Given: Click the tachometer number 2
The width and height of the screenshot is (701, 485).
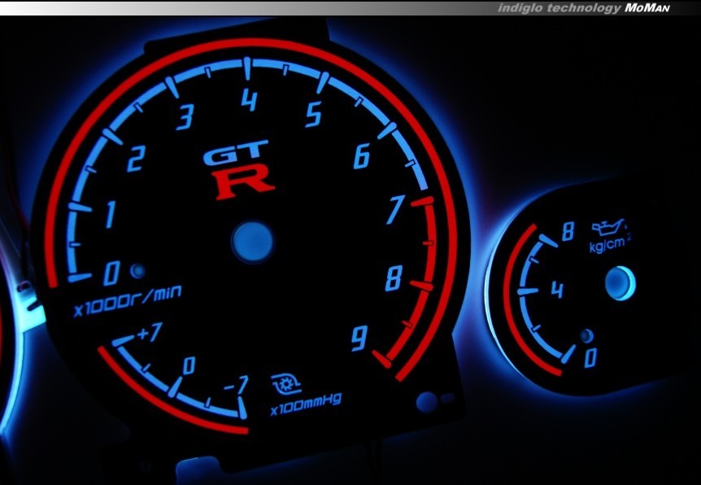Looking at the screenshot, I should [136, 159].
